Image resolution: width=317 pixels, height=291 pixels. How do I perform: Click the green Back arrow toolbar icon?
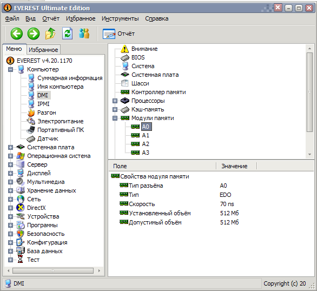pos(17,34)
